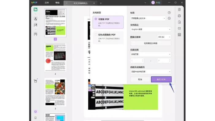The height and width of the screenshot is (121, 215).
Task: Open the bookmark panel icon
Action: point(36,118)
